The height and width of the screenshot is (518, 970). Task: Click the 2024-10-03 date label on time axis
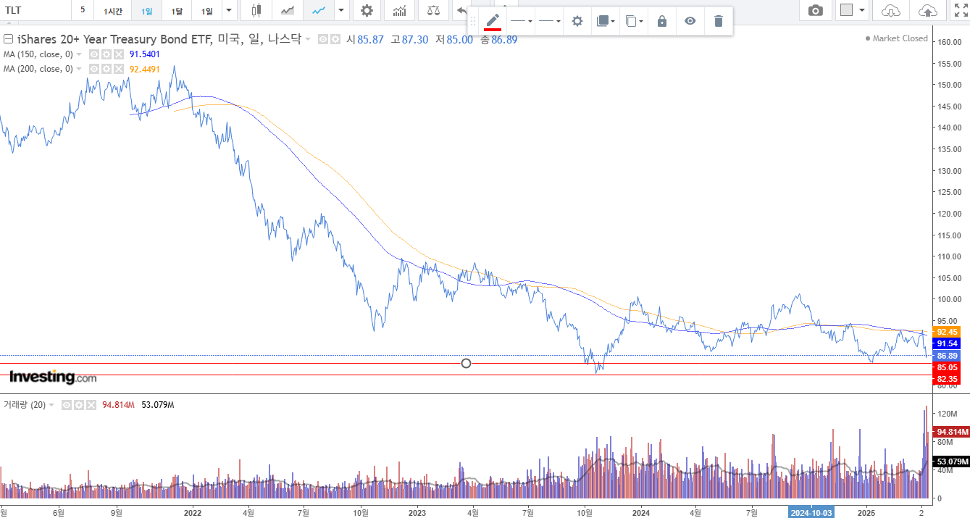click(813, 511)
